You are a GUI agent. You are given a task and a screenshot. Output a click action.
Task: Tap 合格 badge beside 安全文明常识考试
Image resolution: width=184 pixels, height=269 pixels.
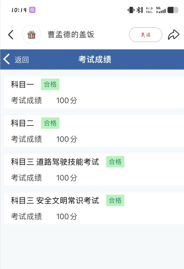(115, 200)
